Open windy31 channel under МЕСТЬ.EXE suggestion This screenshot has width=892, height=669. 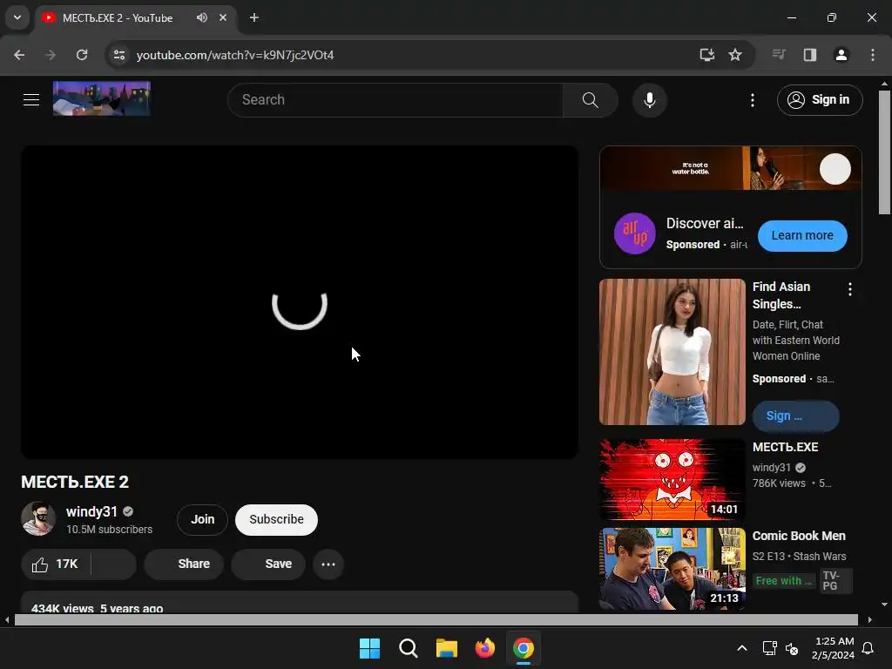772,468
